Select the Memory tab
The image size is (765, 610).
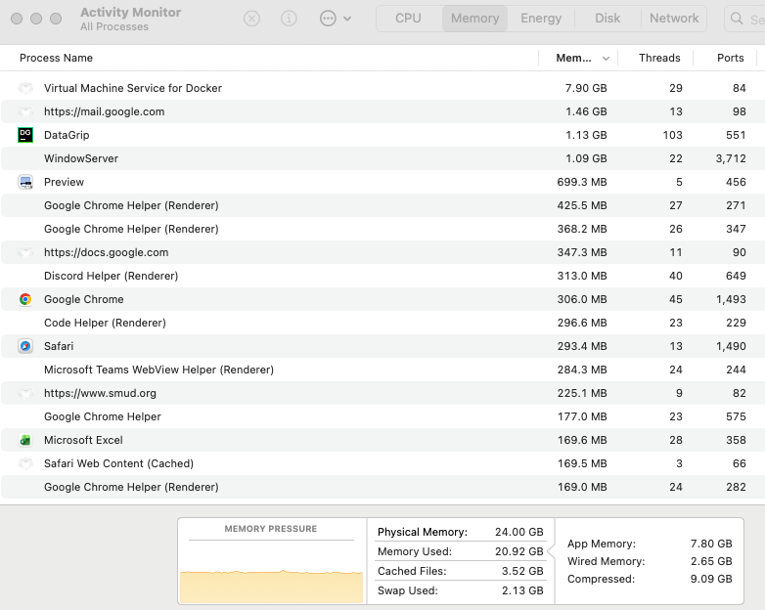point(474,19)
